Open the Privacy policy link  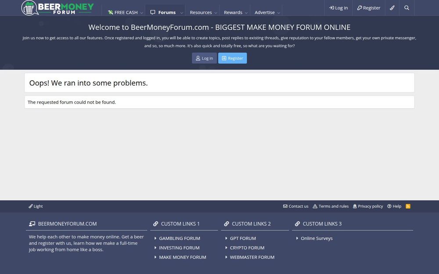368,206
